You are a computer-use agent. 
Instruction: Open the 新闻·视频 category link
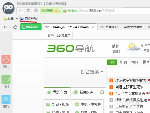pos(60,104)
